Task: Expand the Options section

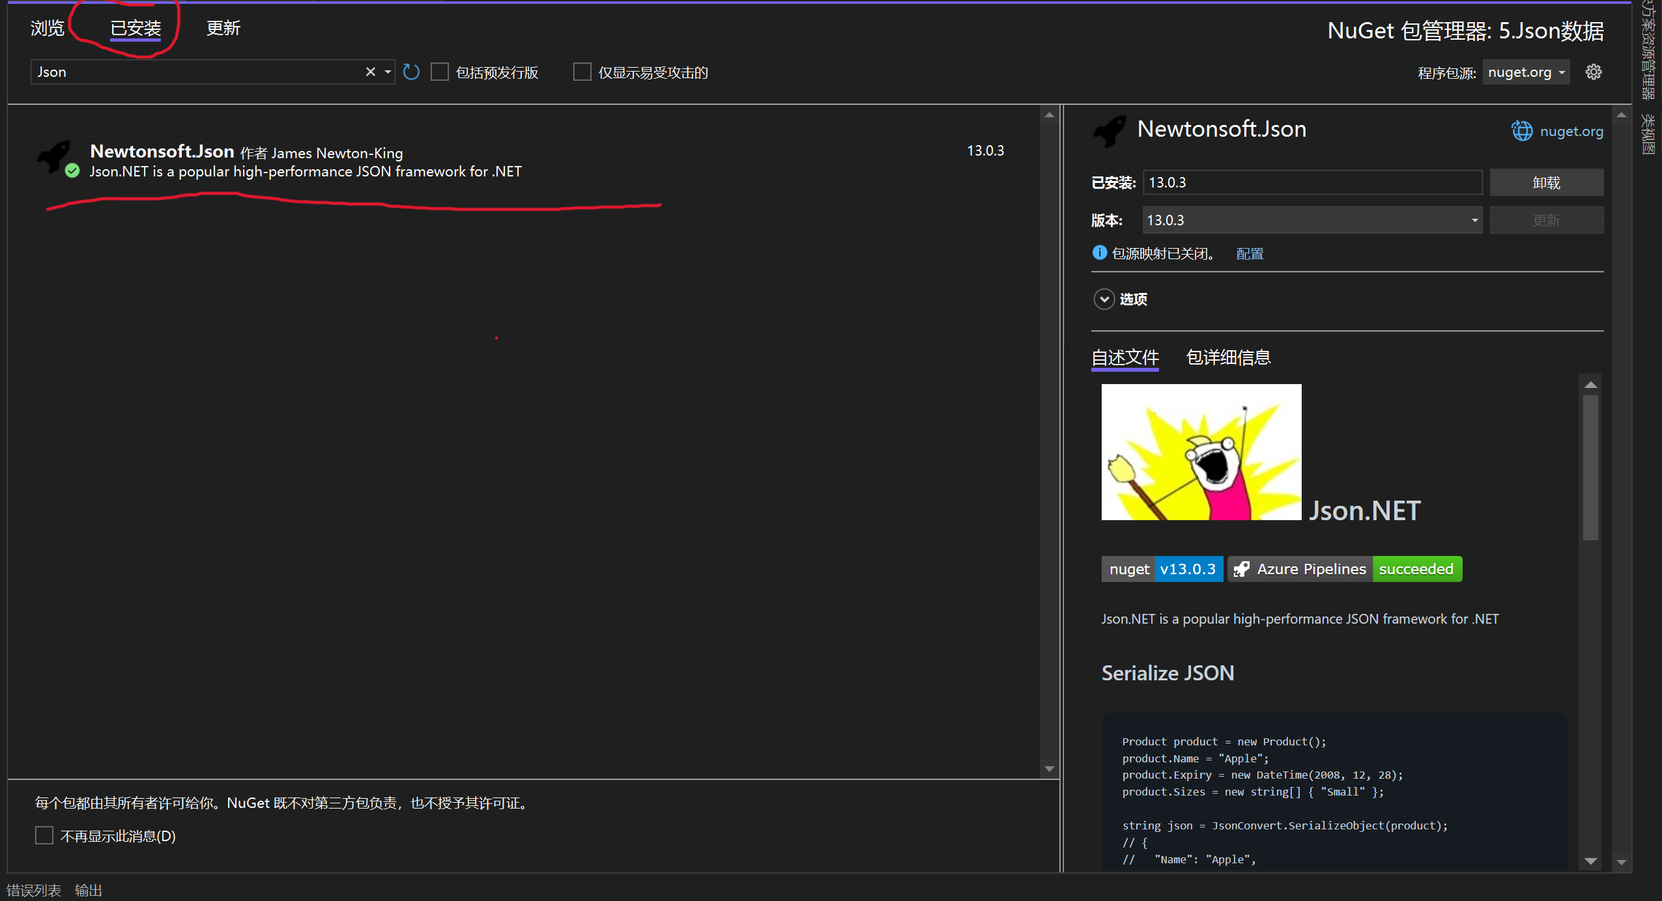Action: (1104, 299)
